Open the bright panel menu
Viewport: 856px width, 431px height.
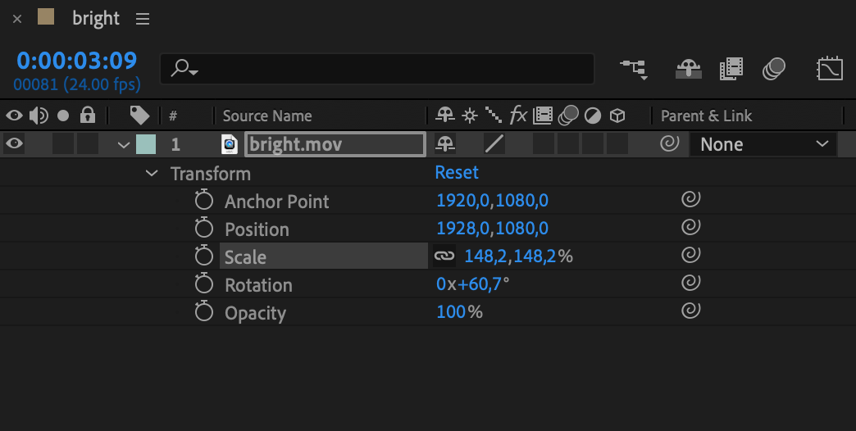[143, 19]
